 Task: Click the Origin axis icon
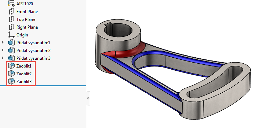[11, 35]
